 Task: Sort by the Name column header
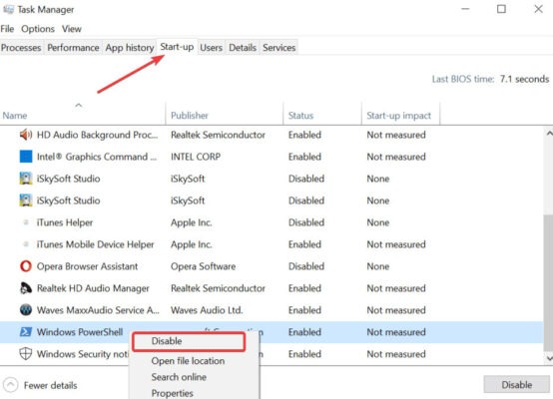point(15,116)
